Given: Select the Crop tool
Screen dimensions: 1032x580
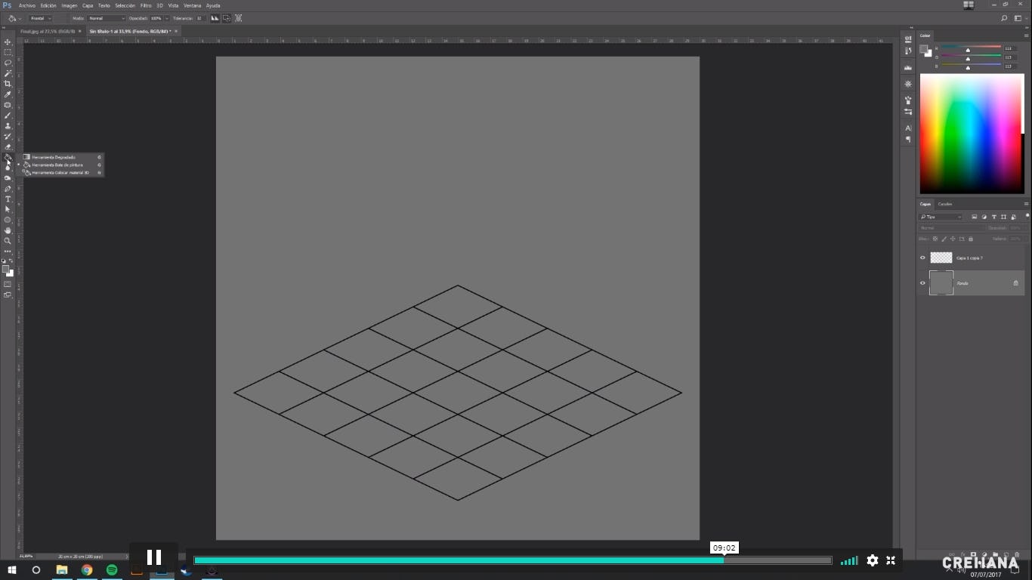Looking at the screenshot, I should click(8, 84).
